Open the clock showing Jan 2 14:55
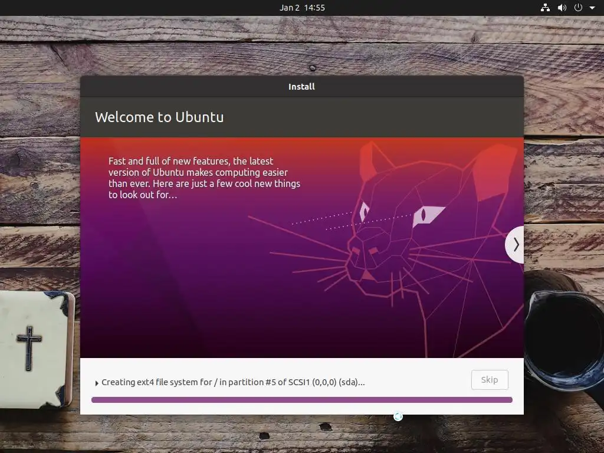 pos(302,8)
